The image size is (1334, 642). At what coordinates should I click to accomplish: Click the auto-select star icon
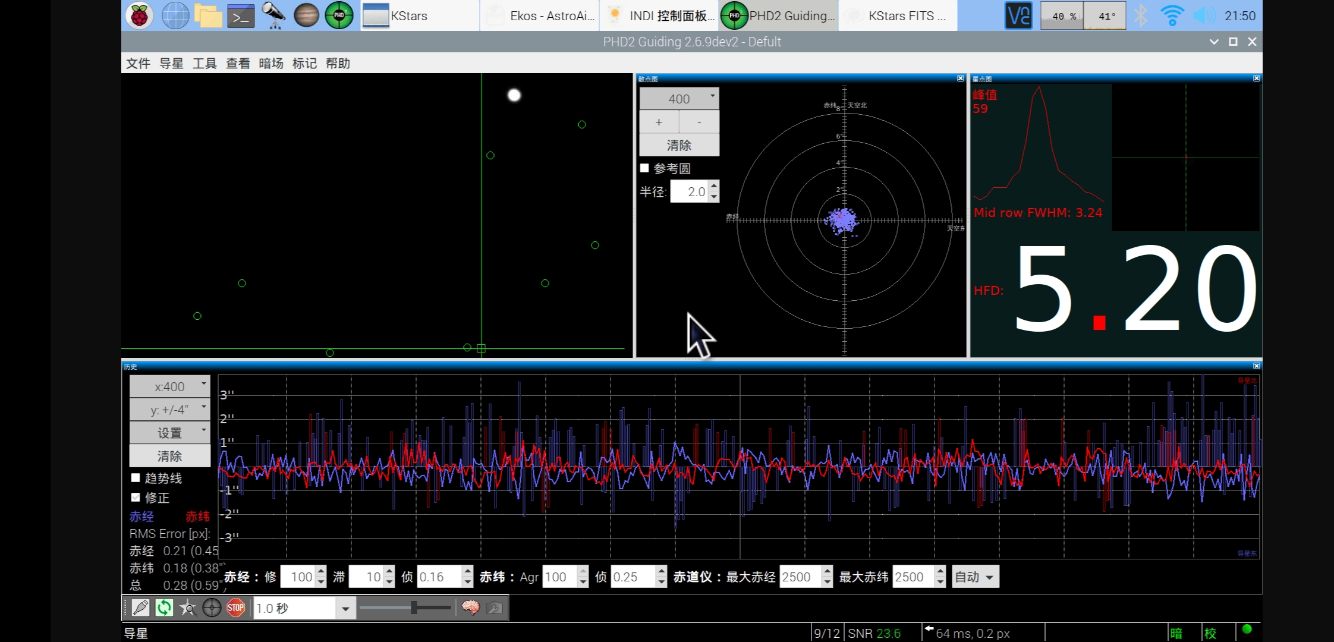[188, 608]
